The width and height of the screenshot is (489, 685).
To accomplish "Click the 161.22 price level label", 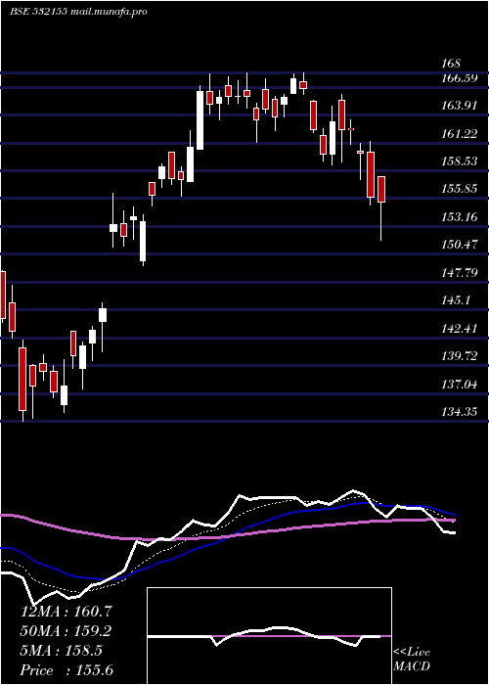I will tap(459, 134).
